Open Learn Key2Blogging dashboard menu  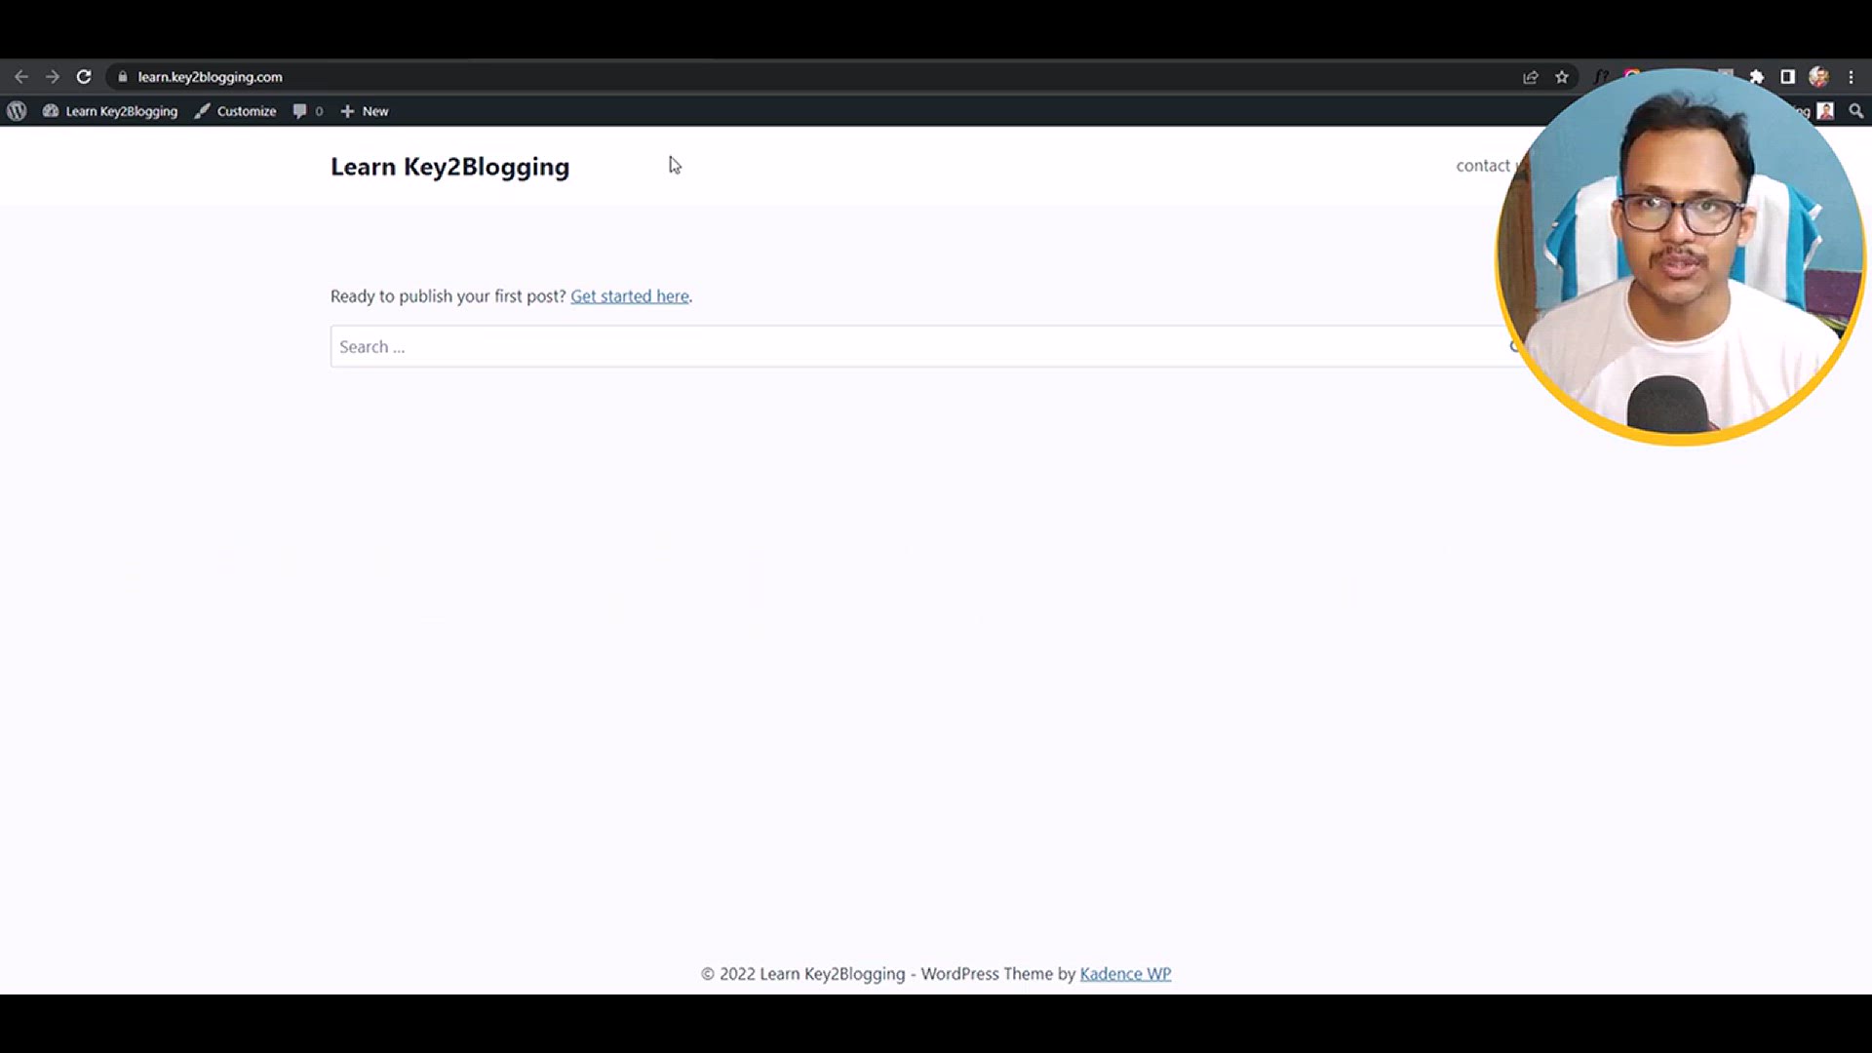tap(110, 111)
